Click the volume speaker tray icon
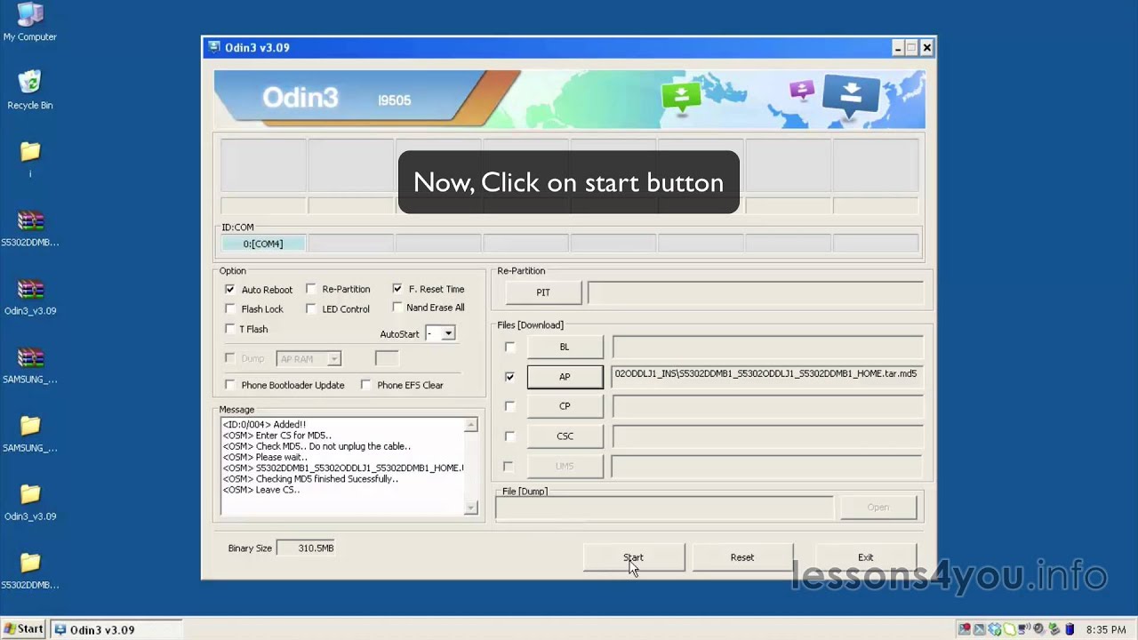This screenshot has height=640, width=1138. 1038,629
